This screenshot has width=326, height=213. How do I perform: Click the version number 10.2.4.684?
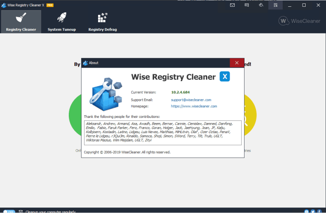[x=180, y=92]
